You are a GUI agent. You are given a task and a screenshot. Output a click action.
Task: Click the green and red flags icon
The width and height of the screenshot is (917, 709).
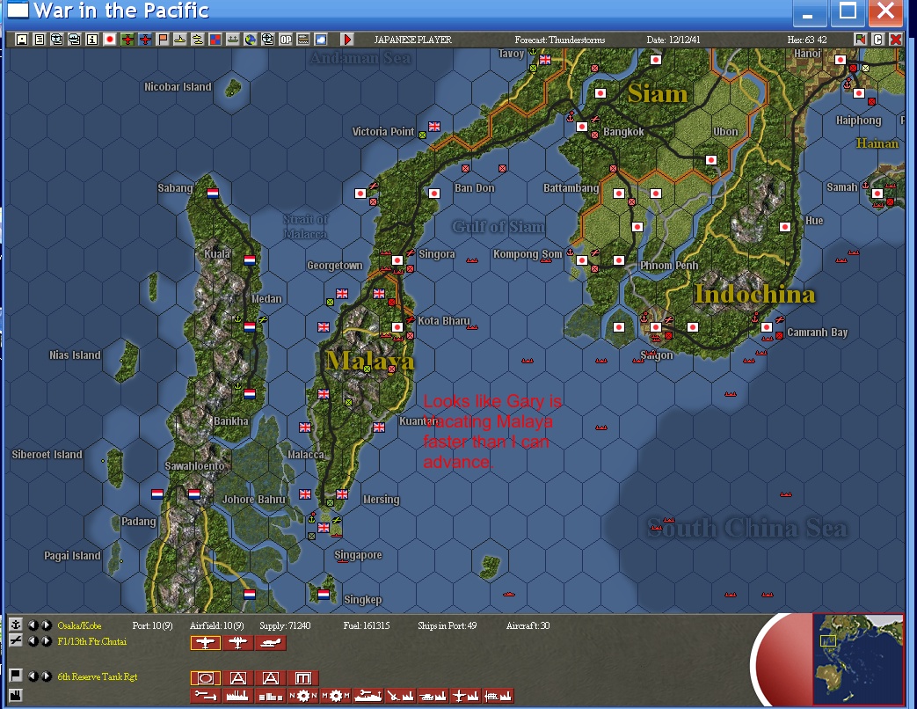point(860,40)
